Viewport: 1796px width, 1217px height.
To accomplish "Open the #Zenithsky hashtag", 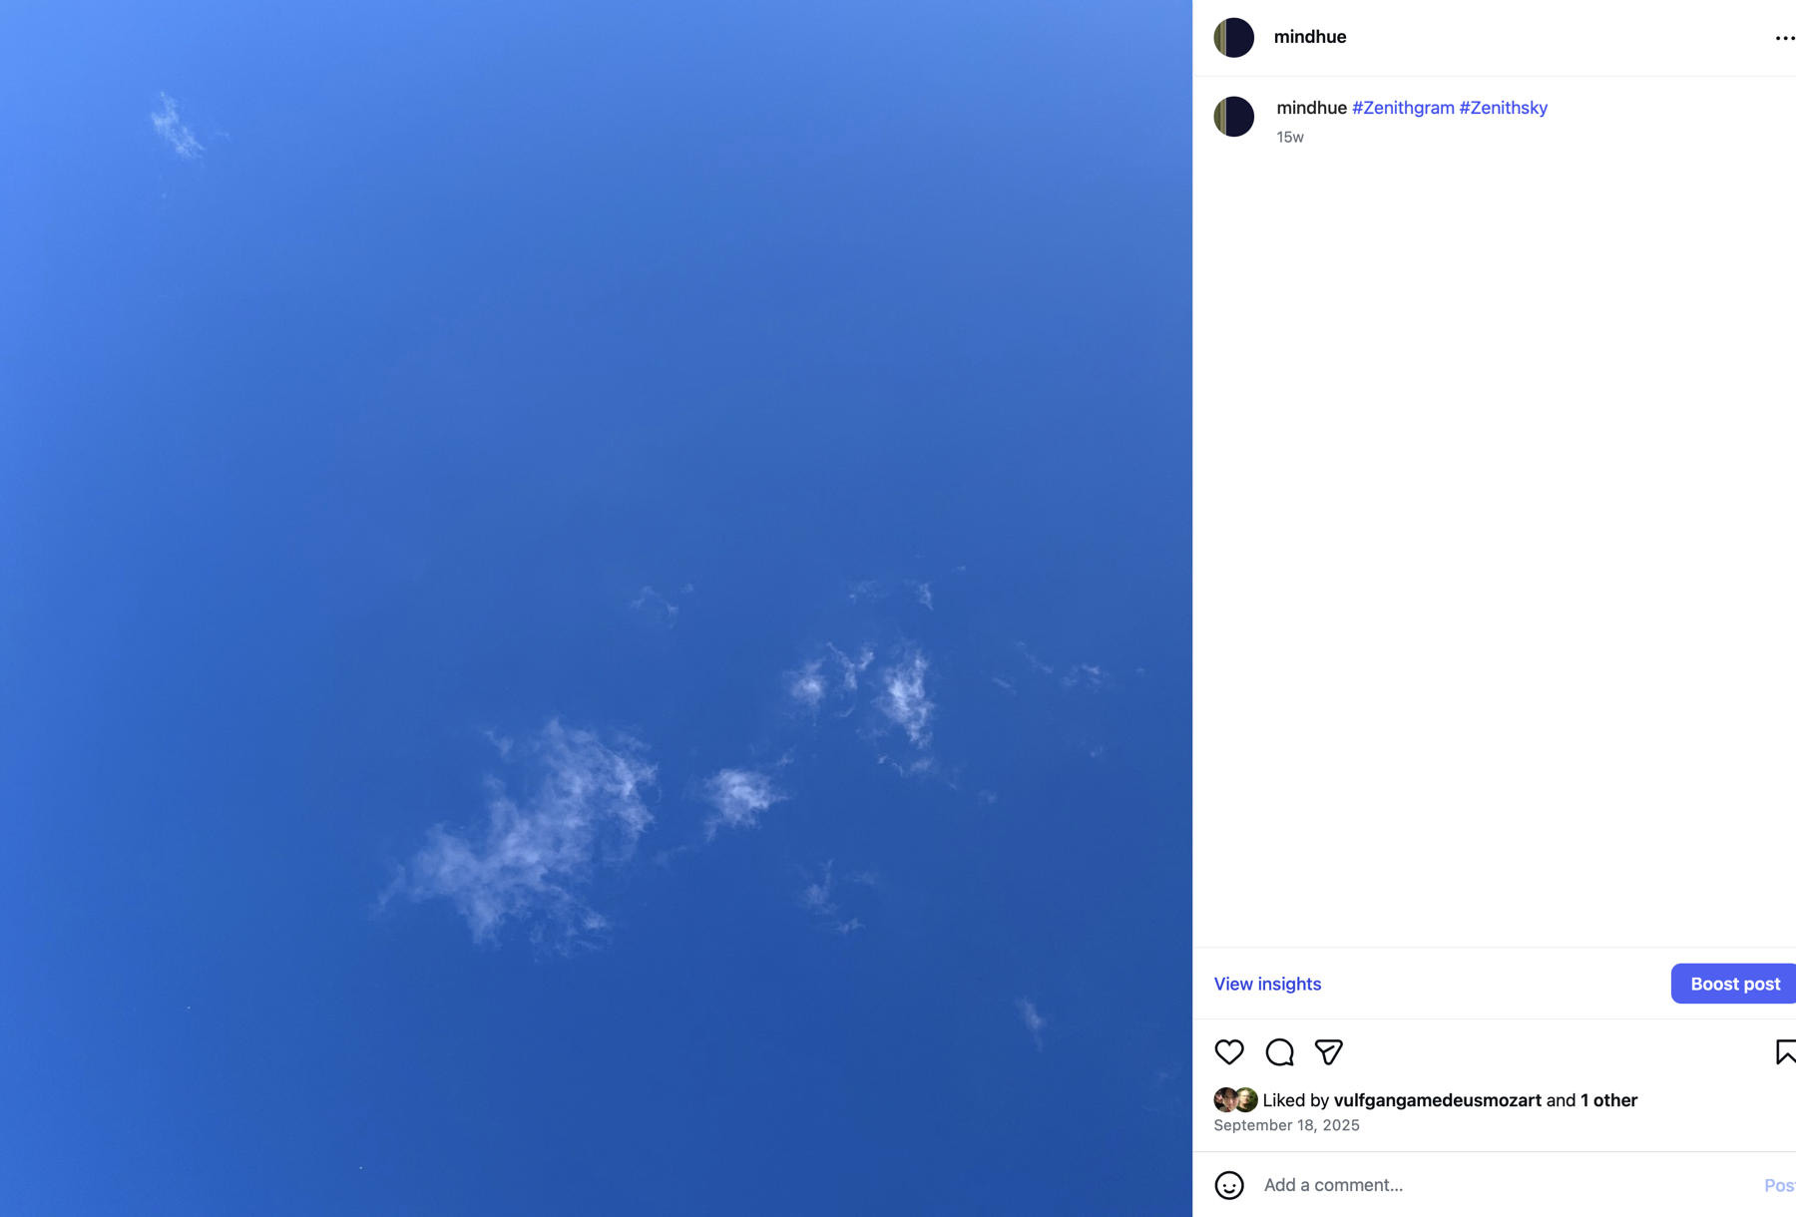I will (1504, 108).
